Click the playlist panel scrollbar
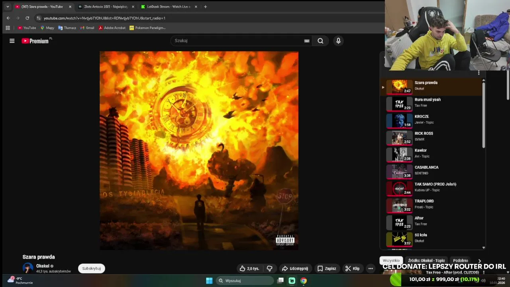510x287 pixels. click(x=484, y=116)
